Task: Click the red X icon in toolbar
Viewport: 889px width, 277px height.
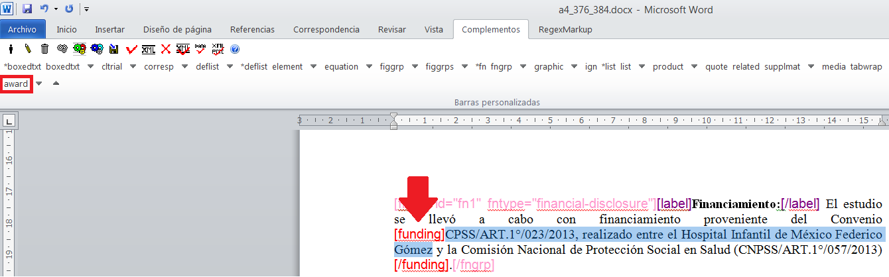Action: [x=166, y=49]
